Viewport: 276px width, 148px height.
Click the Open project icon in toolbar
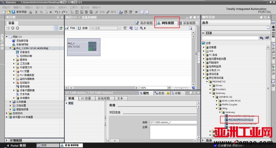[9, 12]
